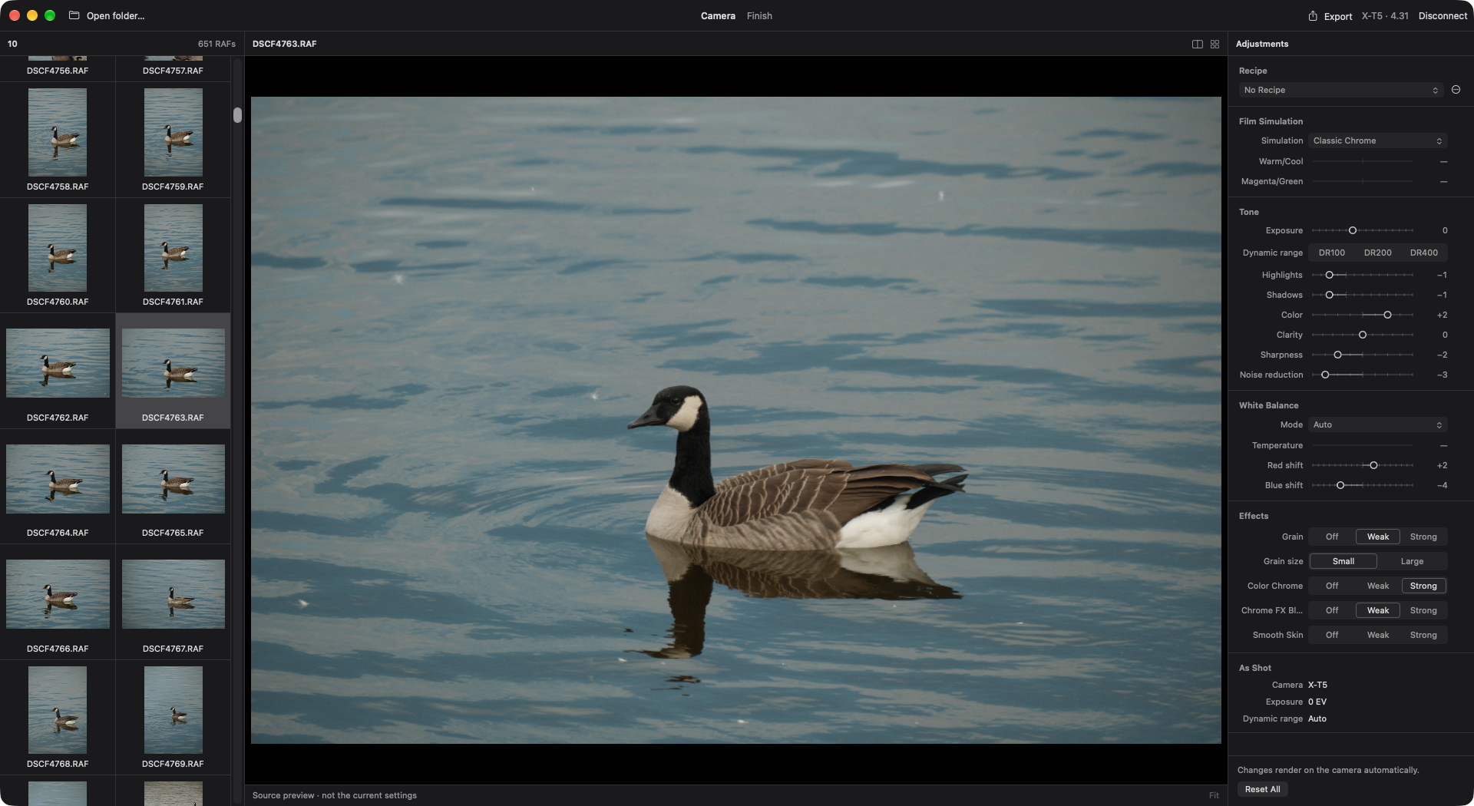The width and height of the screenshot is (1474, 806).
Task: Open the recipe options ellipsis menu
Action: (x=1456, y=90)
